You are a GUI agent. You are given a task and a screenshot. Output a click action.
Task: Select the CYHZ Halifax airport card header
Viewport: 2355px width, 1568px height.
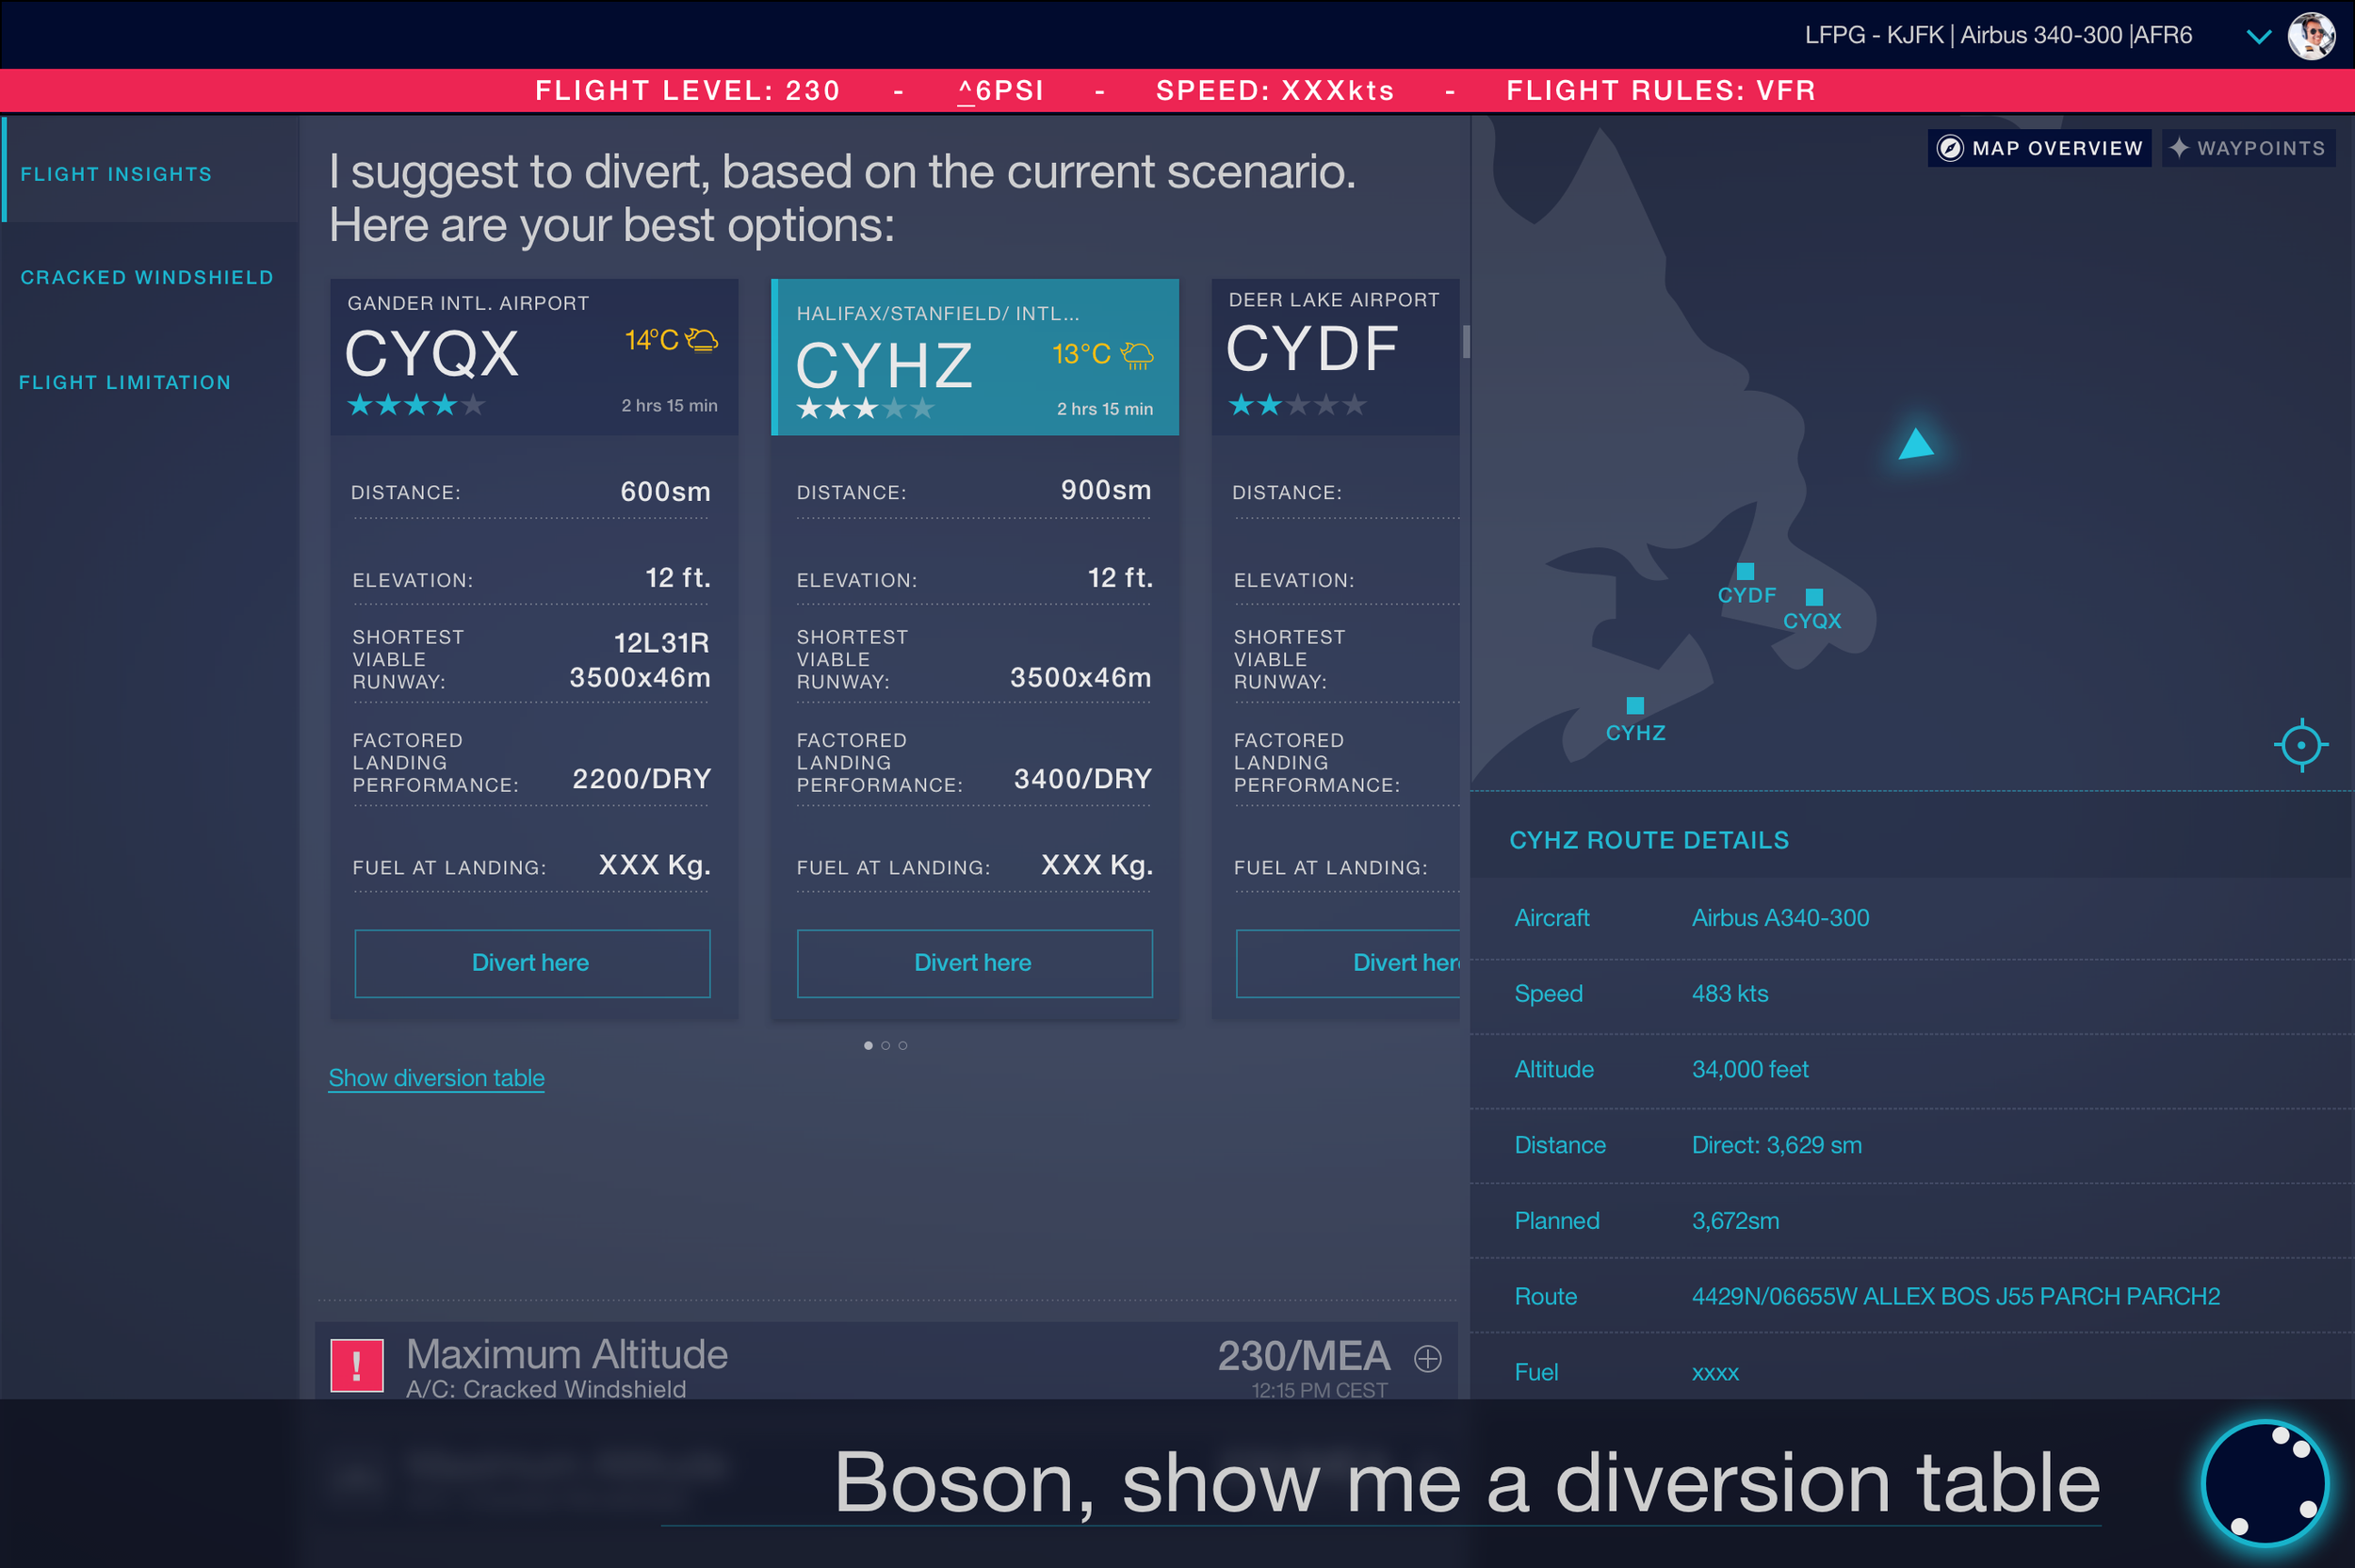tap(975, 357)
